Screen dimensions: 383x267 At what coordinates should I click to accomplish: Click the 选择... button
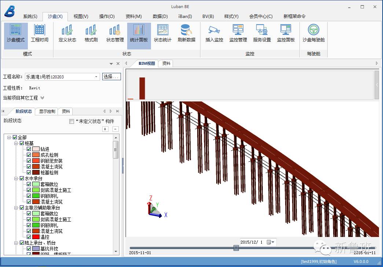[111, 77]
